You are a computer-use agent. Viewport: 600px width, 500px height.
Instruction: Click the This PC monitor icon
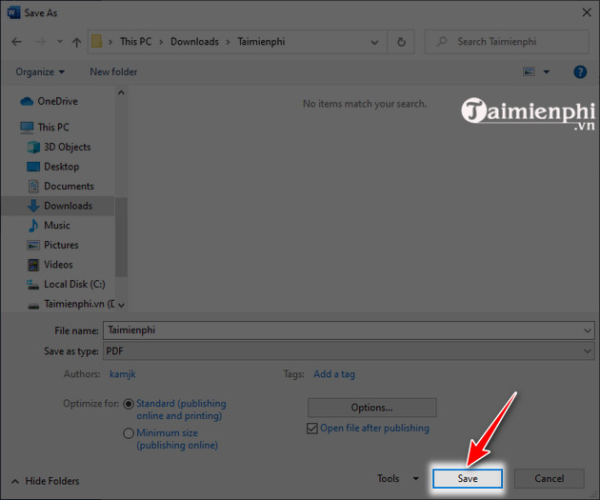click(27, 128)
